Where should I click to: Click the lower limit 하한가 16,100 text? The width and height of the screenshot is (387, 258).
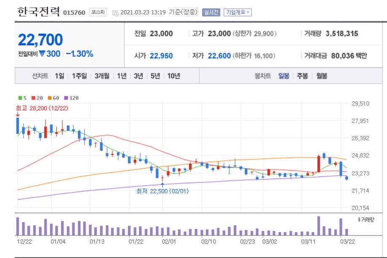click(x=254, y=56)
